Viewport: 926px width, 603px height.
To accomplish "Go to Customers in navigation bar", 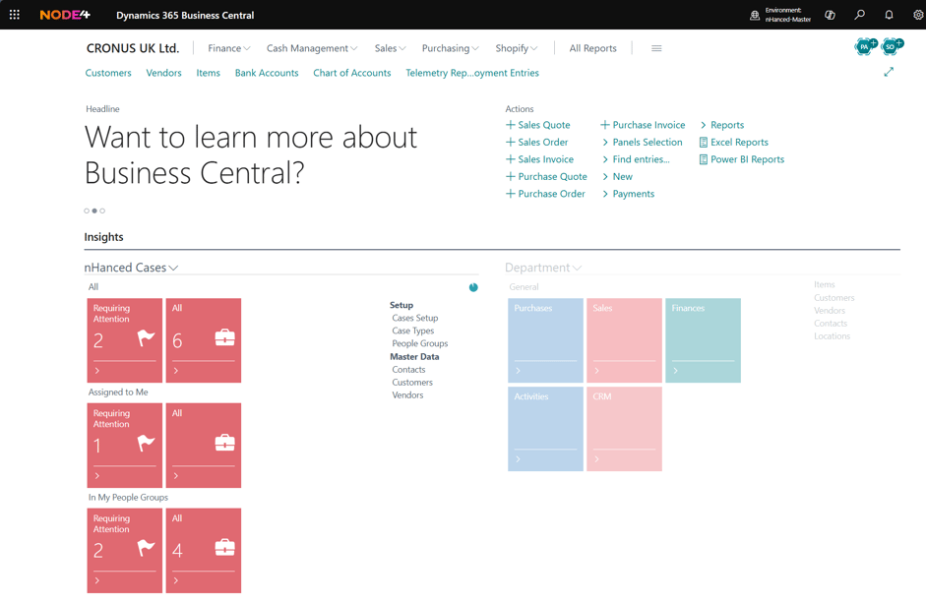I will tap(108, 73).
